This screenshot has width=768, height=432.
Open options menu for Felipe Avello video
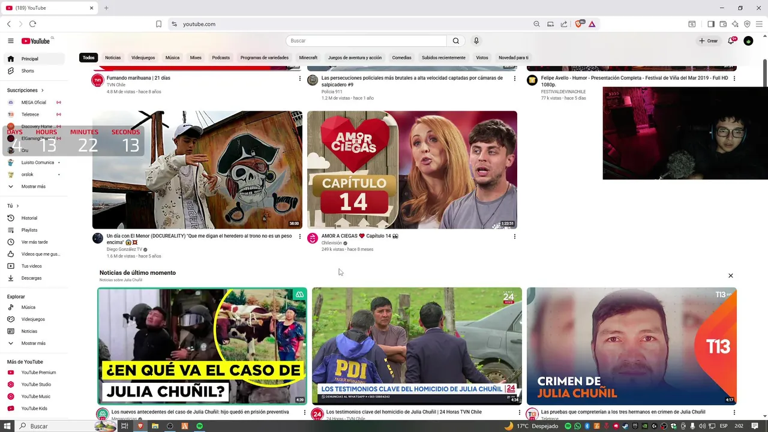(734, 78)
